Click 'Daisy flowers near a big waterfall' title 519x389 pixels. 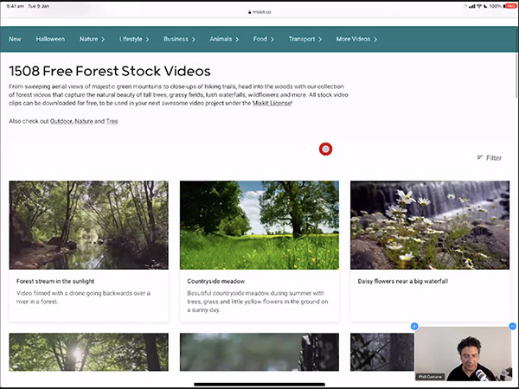coord(403,281)
